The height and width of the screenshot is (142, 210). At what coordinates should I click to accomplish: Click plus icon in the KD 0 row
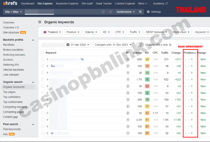[x=47, y=93]
